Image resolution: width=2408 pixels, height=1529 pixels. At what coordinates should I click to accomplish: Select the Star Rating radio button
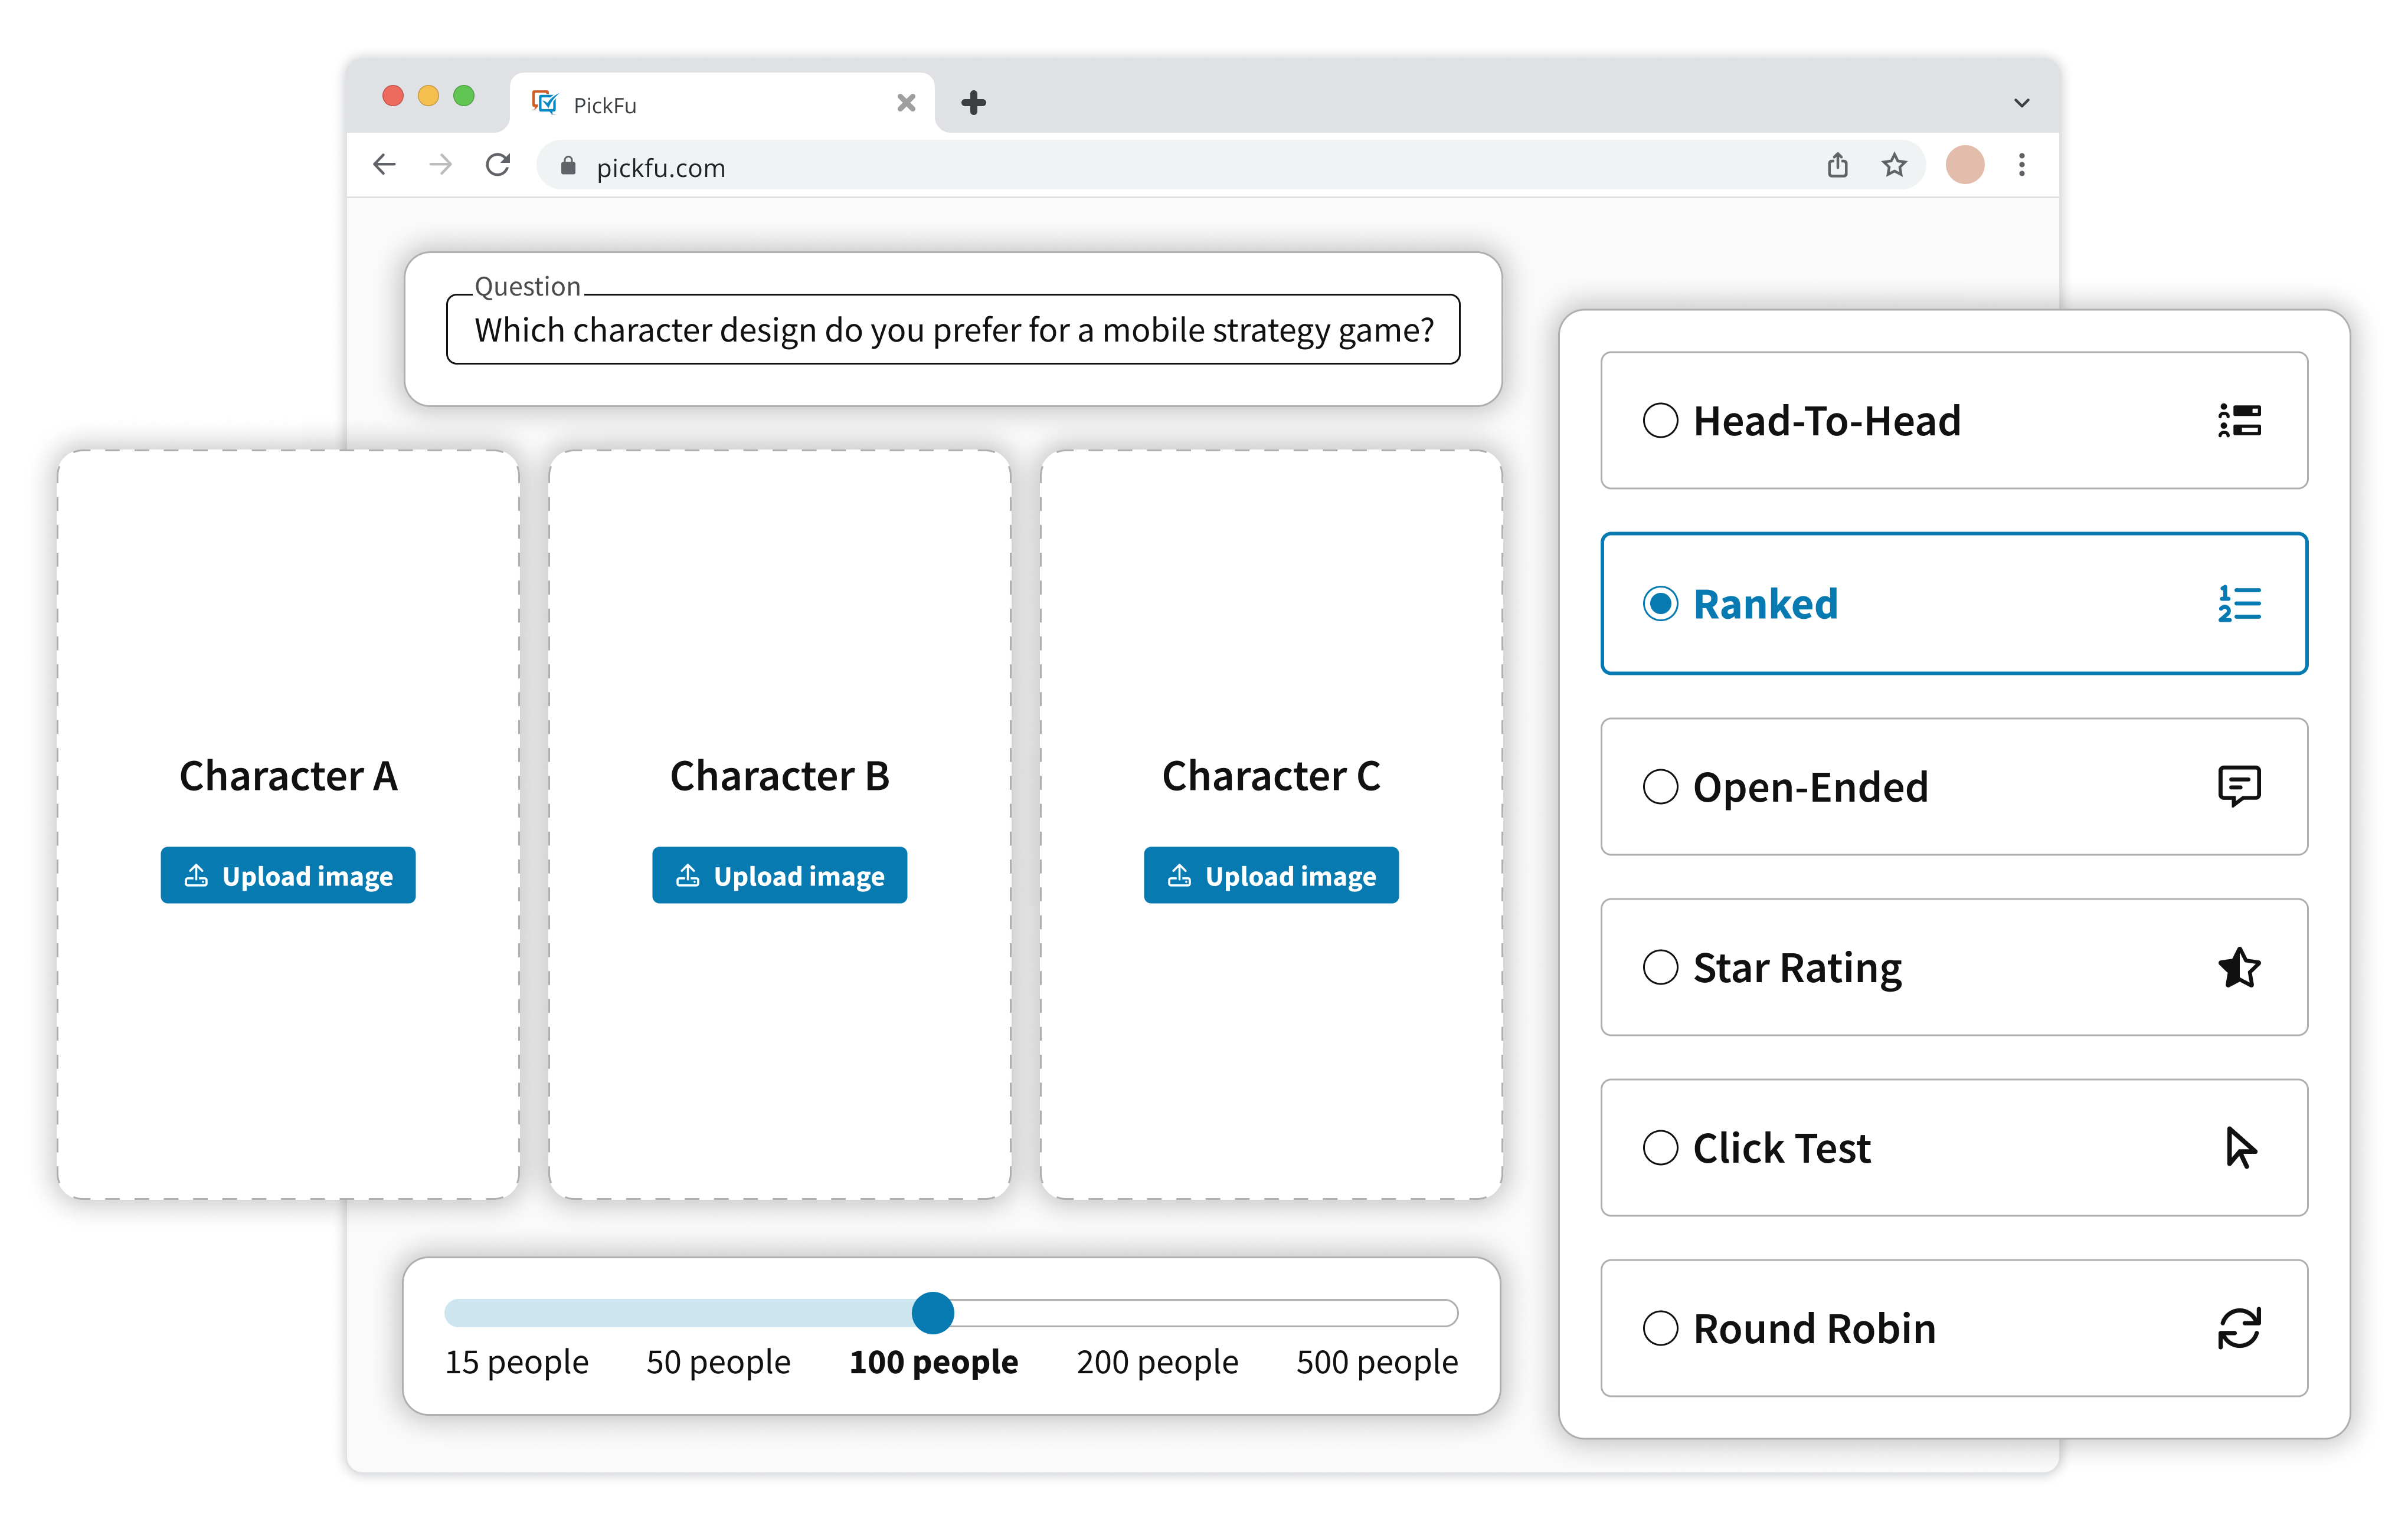pos(1660,967)
